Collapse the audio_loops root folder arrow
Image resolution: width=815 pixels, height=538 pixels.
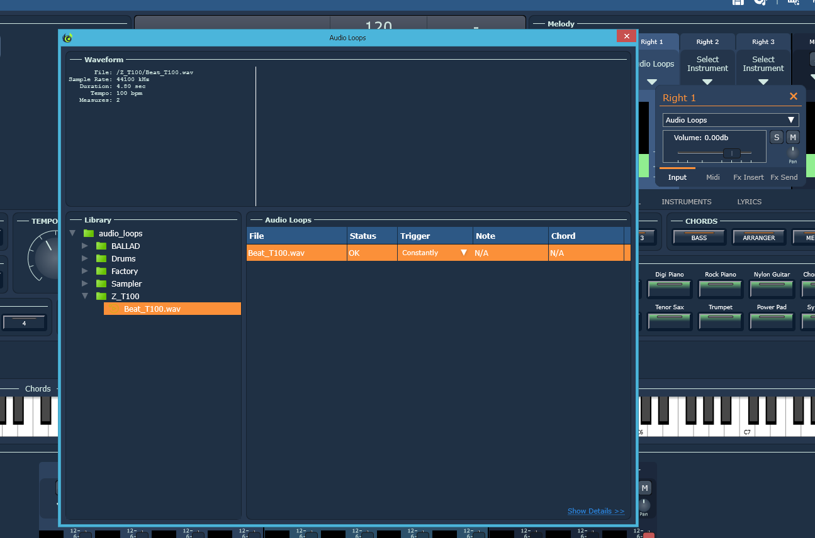point(72,233)
